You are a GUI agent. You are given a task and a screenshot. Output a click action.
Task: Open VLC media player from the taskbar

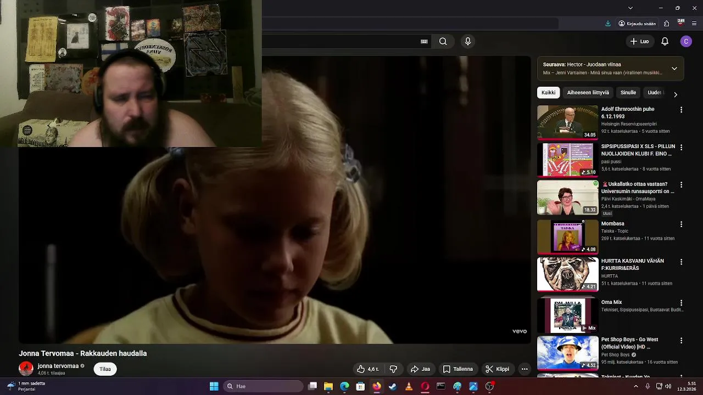tap(409, 386)
